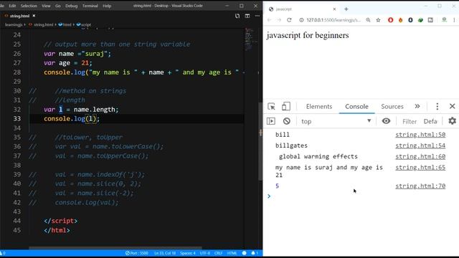
Task: Click the code minimap preview
Action: (250, 39)
